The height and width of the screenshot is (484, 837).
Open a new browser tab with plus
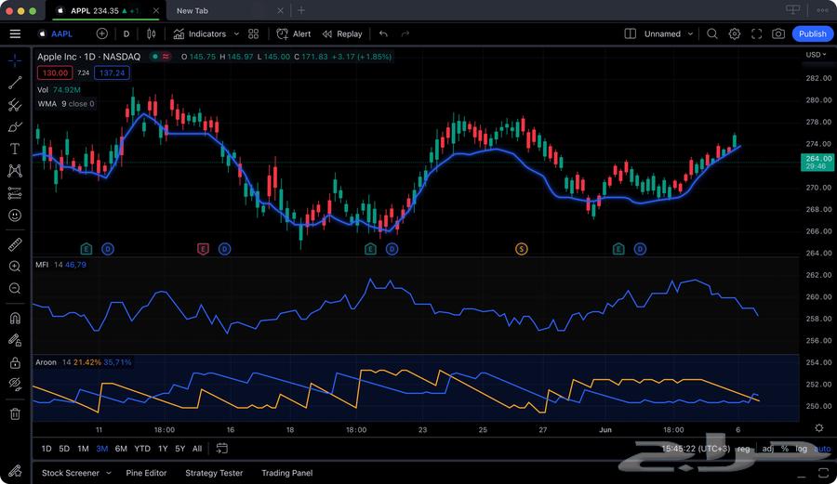point(301,10)
